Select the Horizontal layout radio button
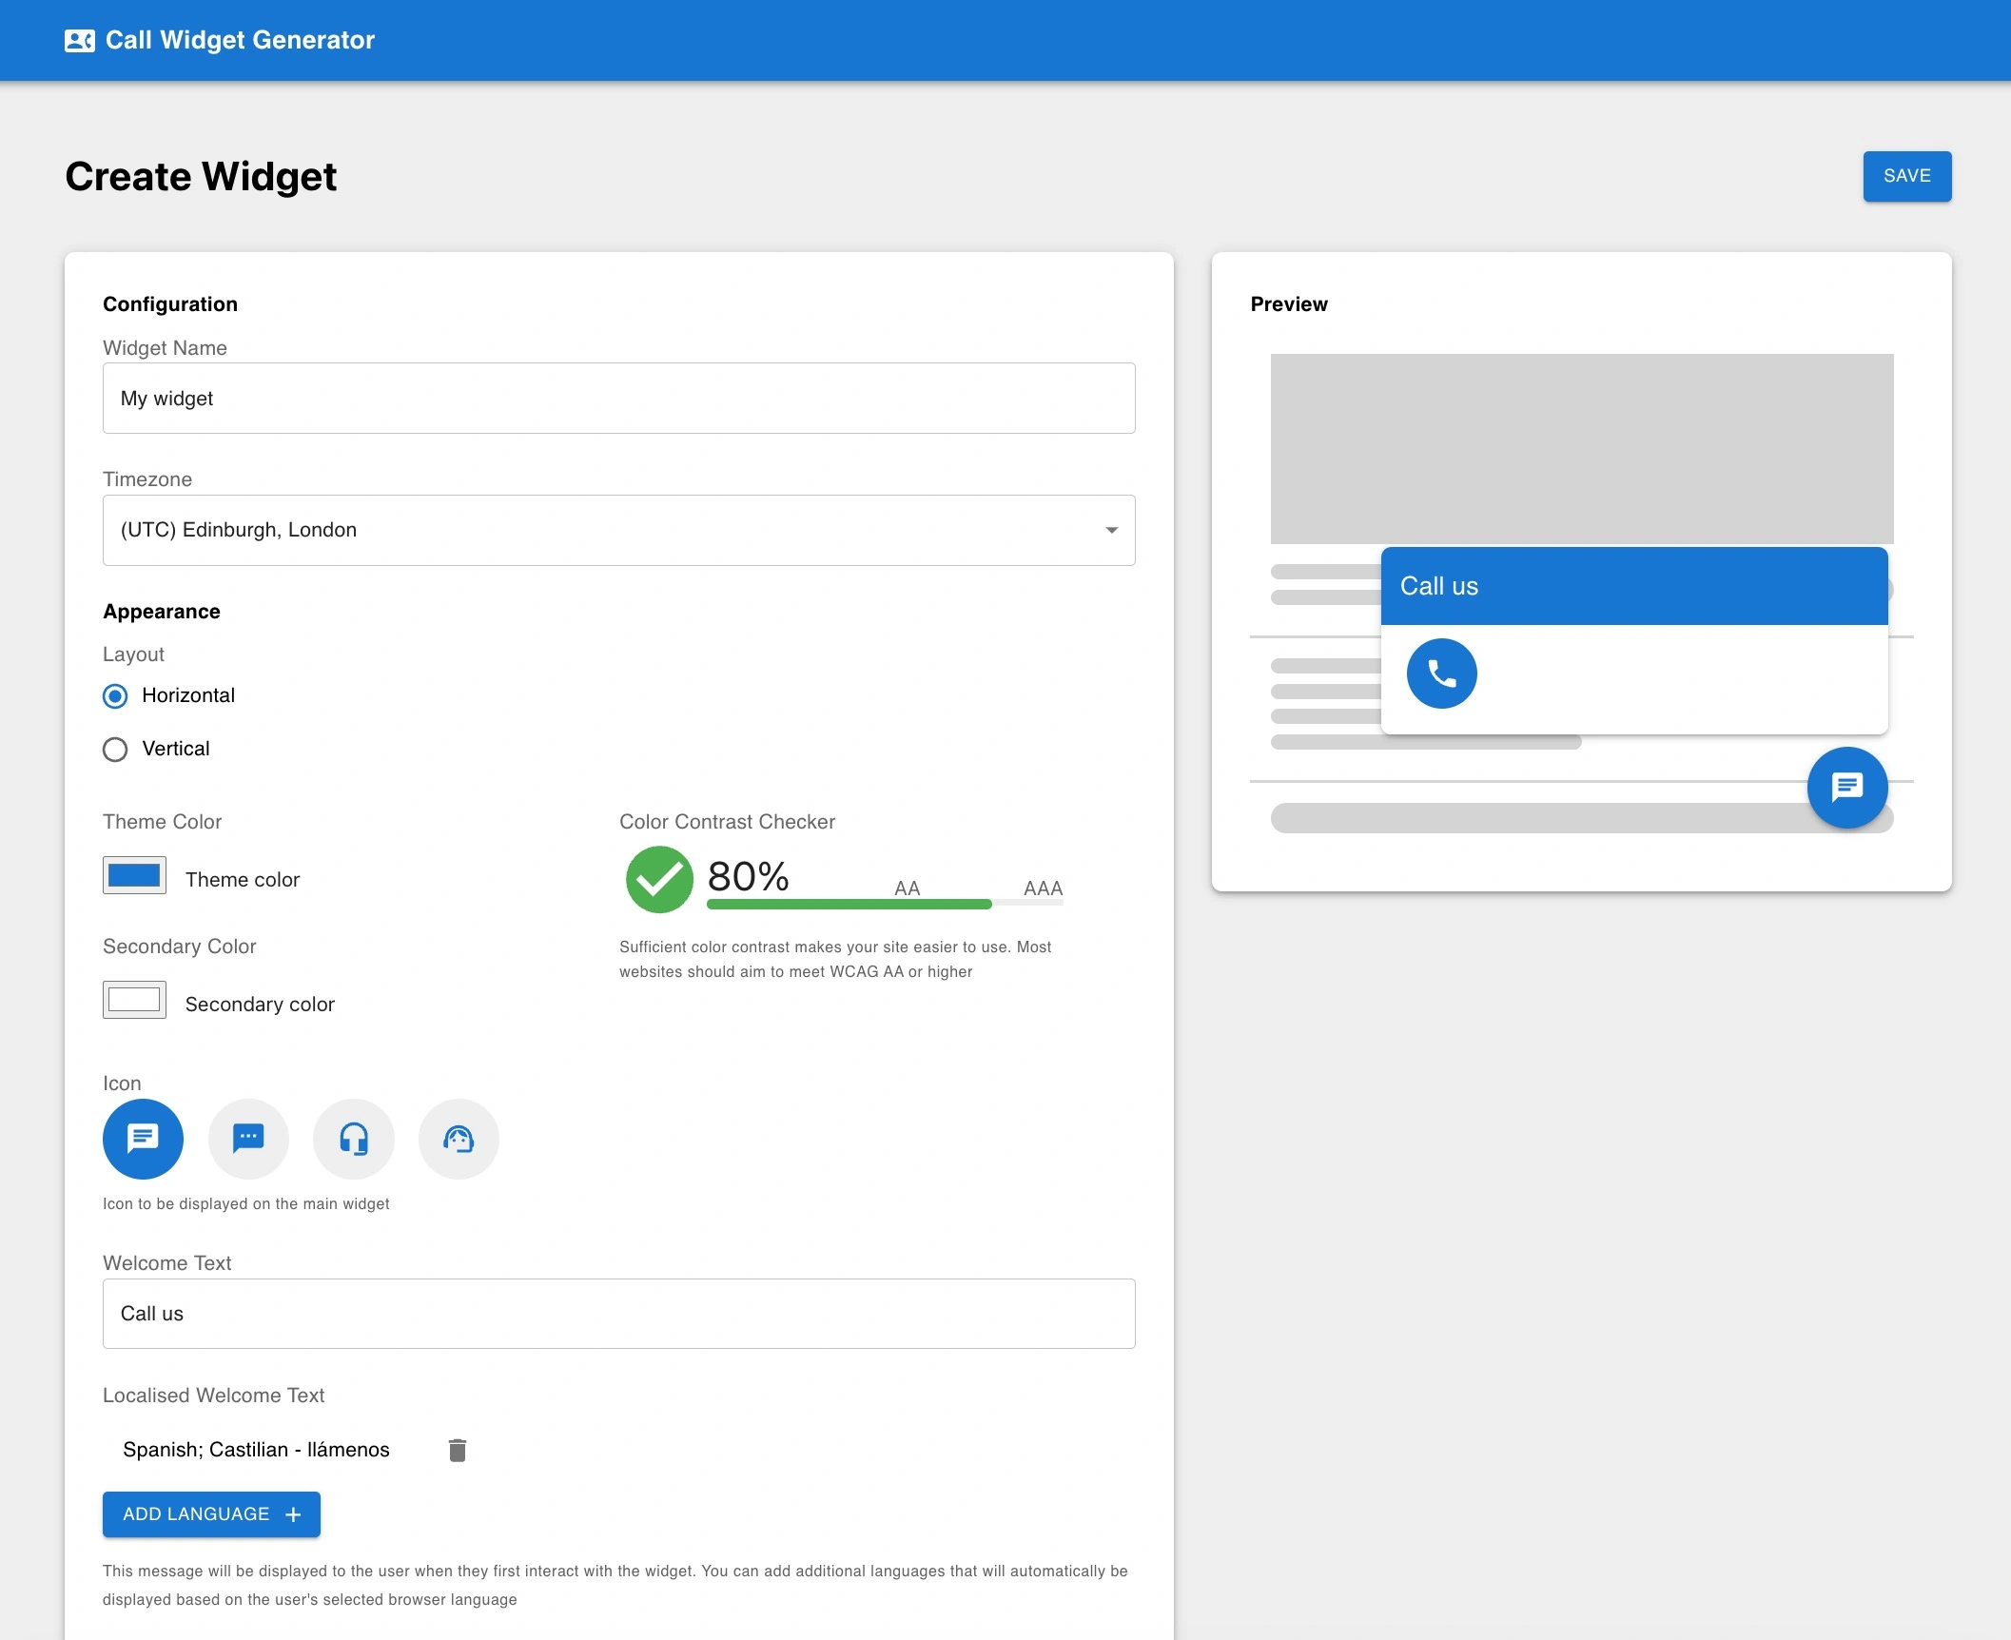2011x1640 pixels. [x=113, y=696]
